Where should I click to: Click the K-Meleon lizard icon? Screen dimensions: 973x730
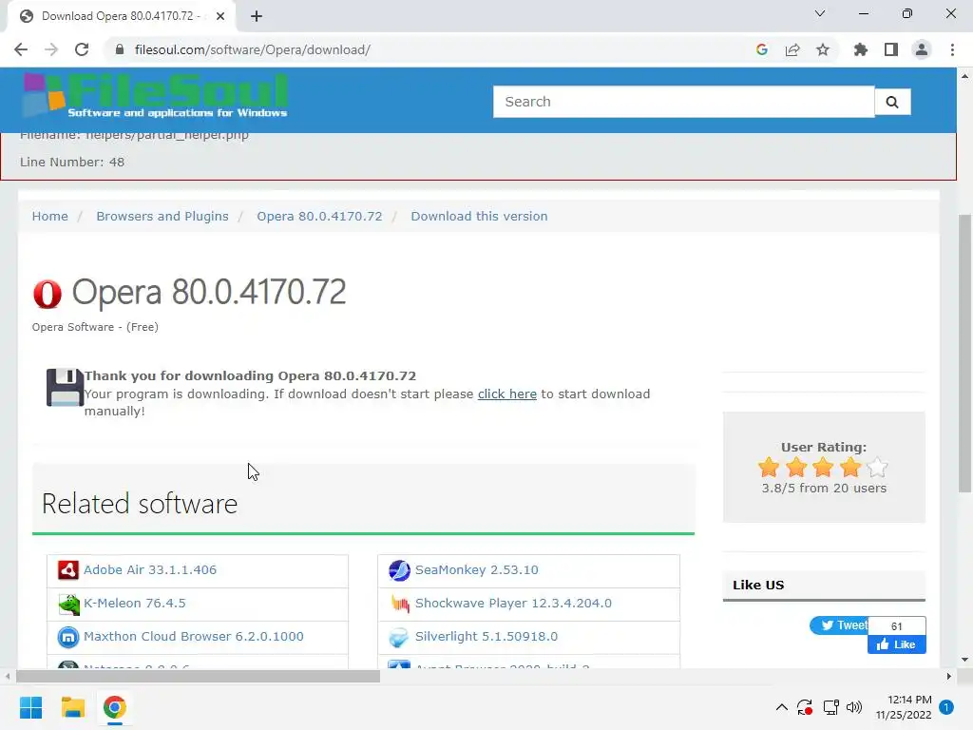point(68,604)
